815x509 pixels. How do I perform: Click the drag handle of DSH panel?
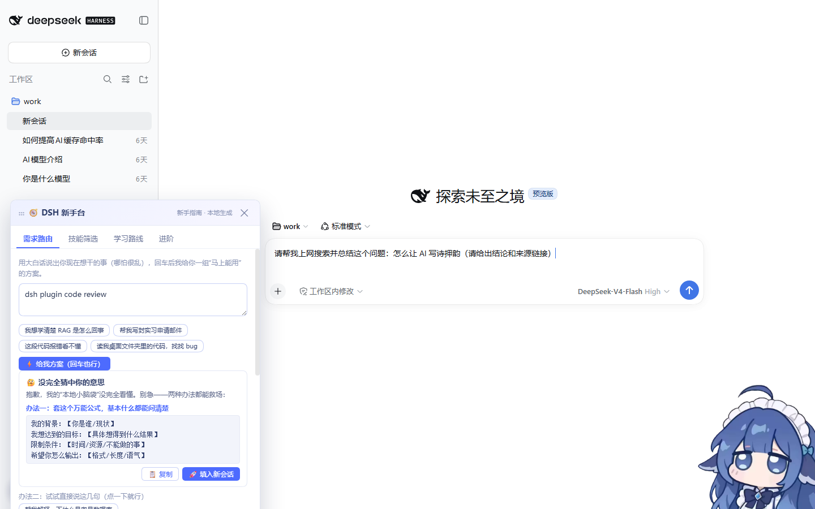click(x=22, y=213)
